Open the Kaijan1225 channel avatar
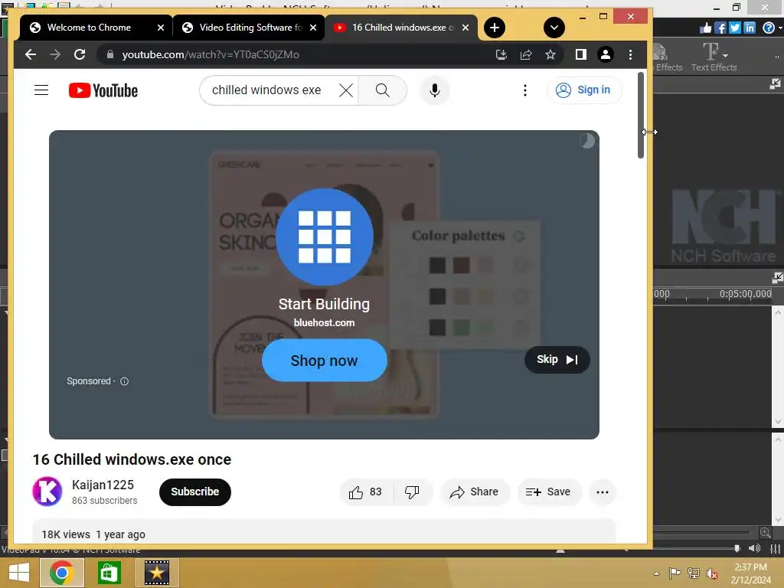This screenshot has width=784, height=588. pos(47,492)
